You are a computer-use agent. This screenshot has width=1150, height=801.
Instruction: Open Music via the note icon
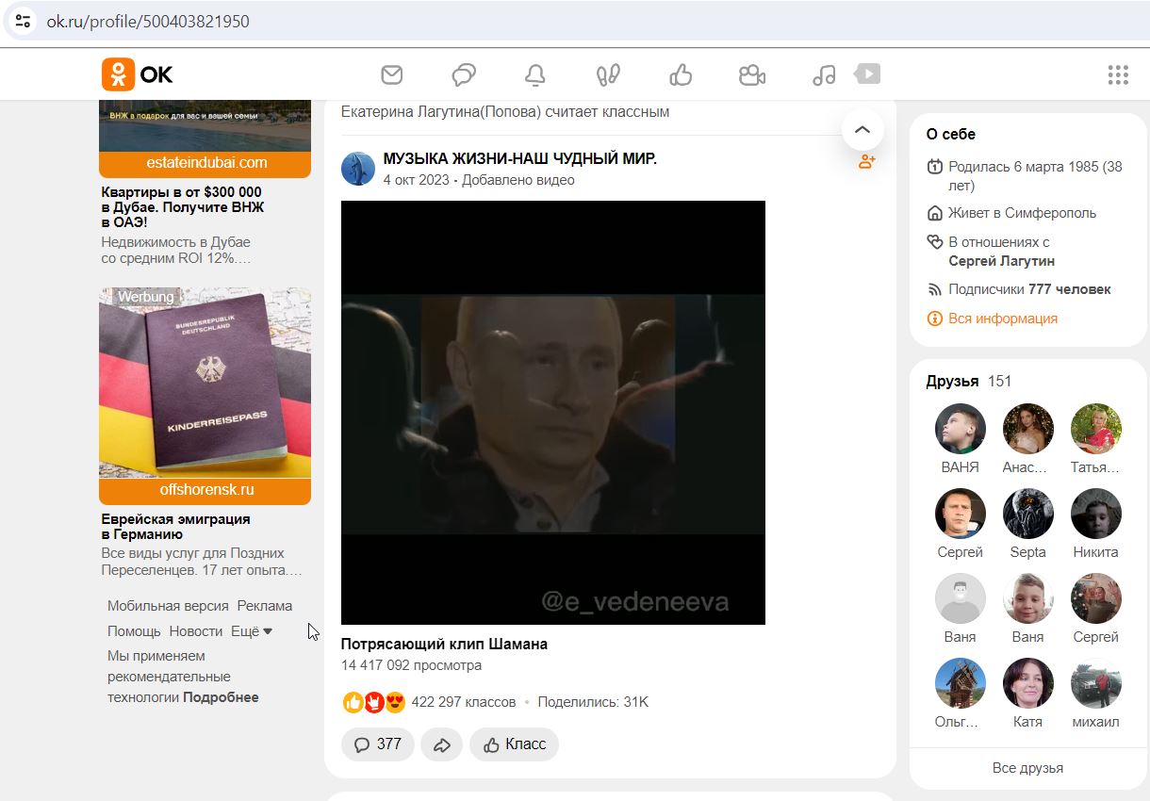[x=824, y=74]
